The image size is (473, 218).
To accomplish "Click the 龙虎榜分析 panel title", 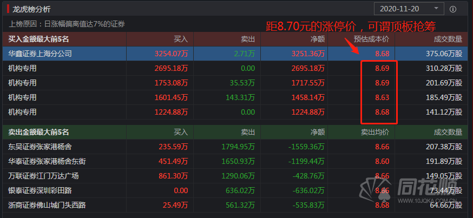I will [x=31, y=9].
